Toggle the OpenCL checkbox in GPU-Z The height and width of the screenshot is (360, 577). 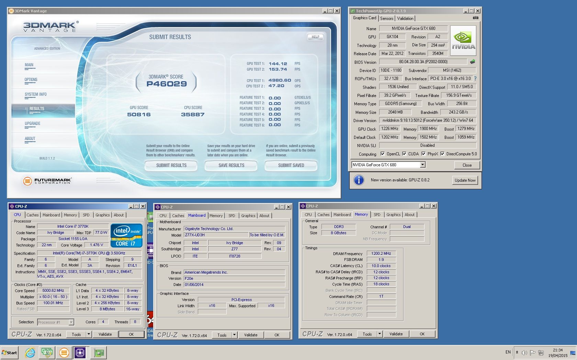pos(382,154)
